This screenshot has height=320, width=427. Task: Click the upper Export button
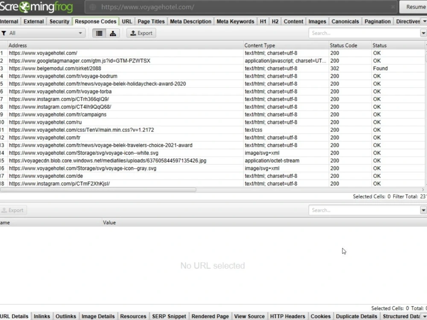(x=141, y=33)
